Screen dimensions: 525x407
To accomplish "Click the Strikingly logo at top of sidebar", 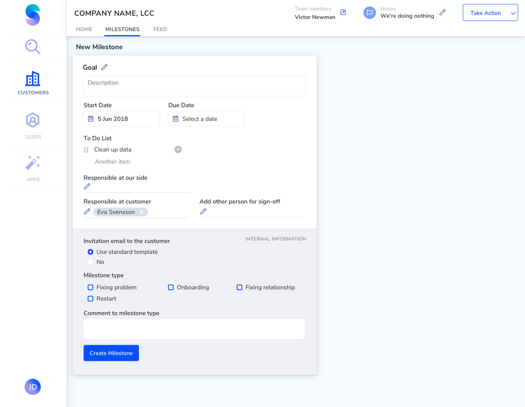I will click(32, 15).
